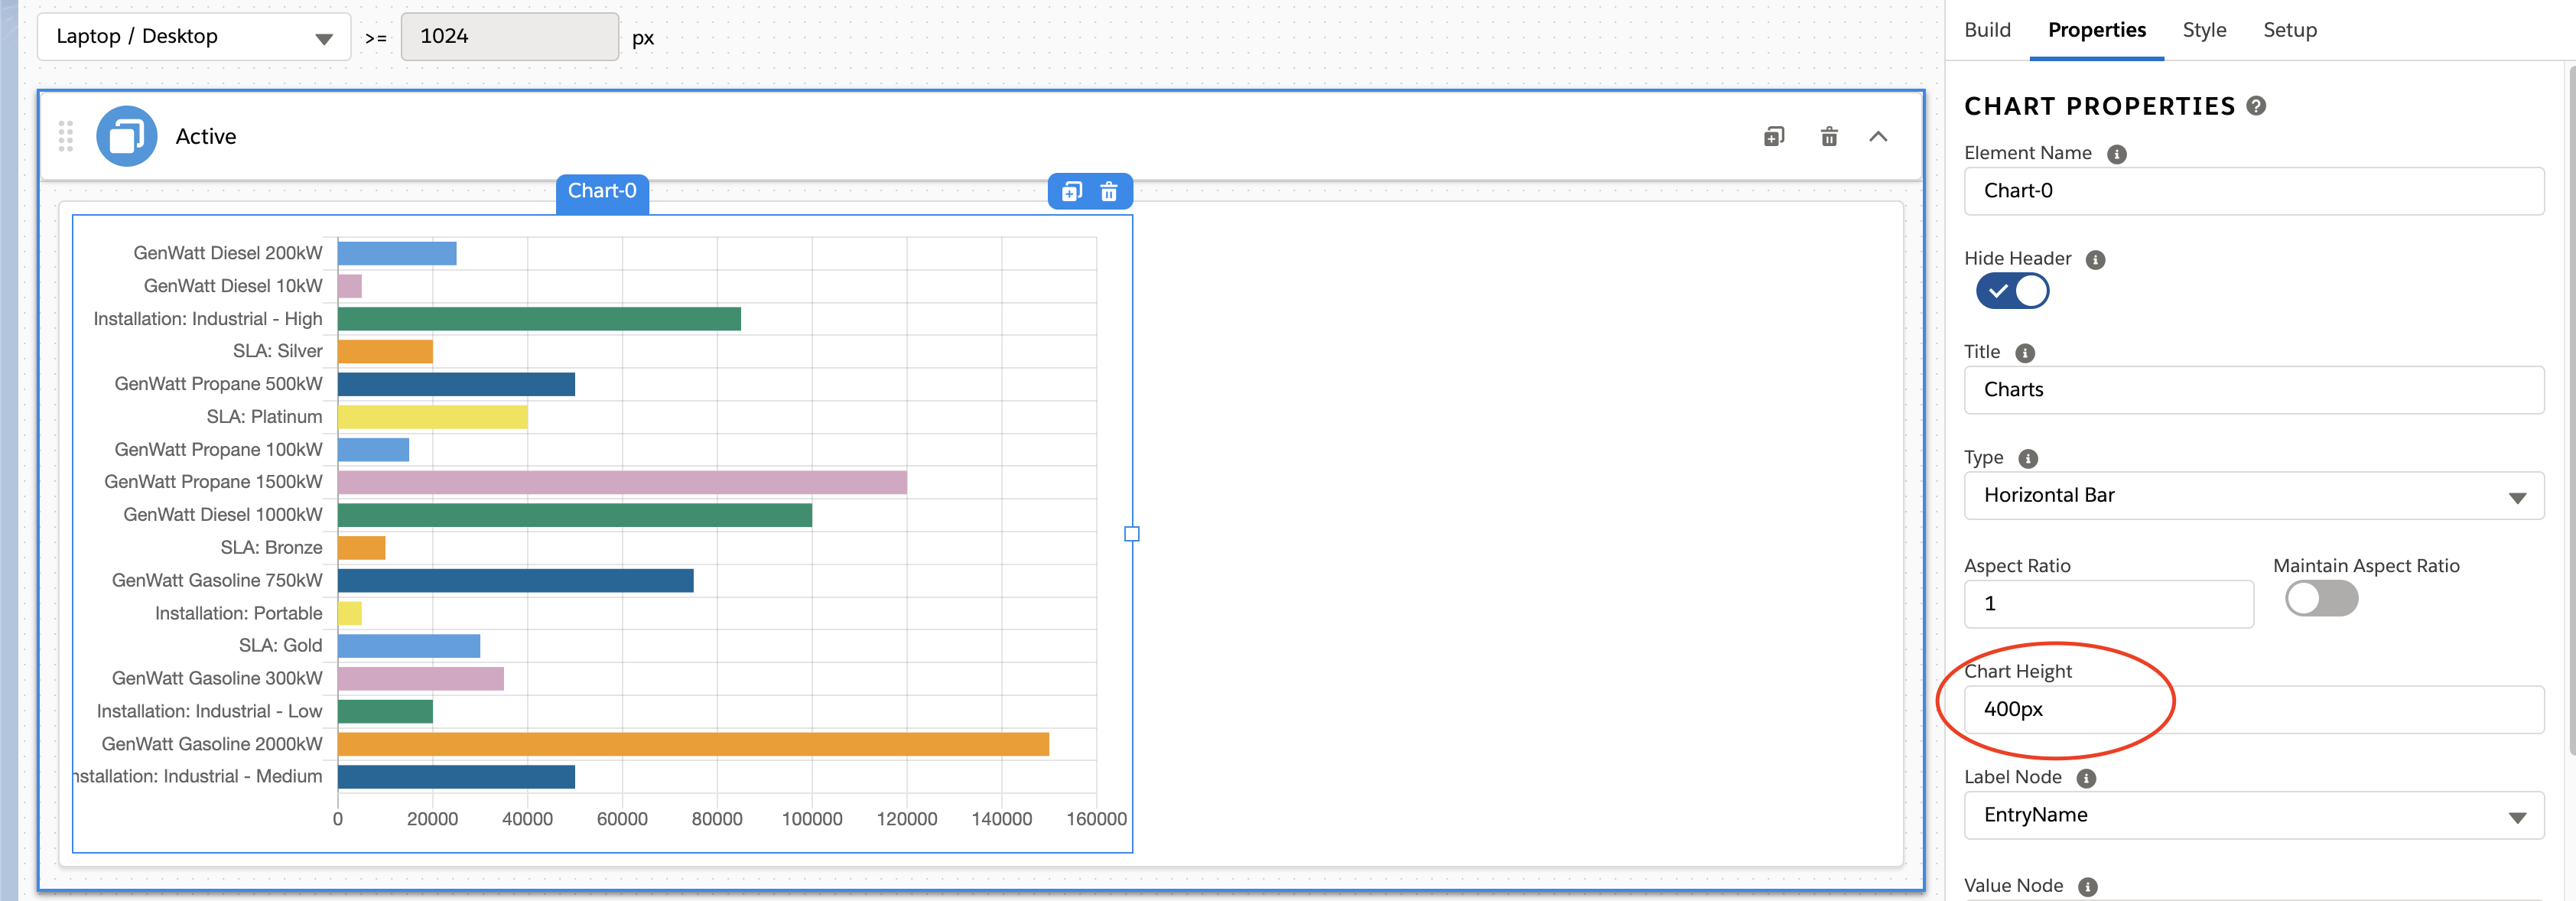Click the GenWatt Diesel 1000kW green bar
The image size is (2576, 901).
(575, 515)
